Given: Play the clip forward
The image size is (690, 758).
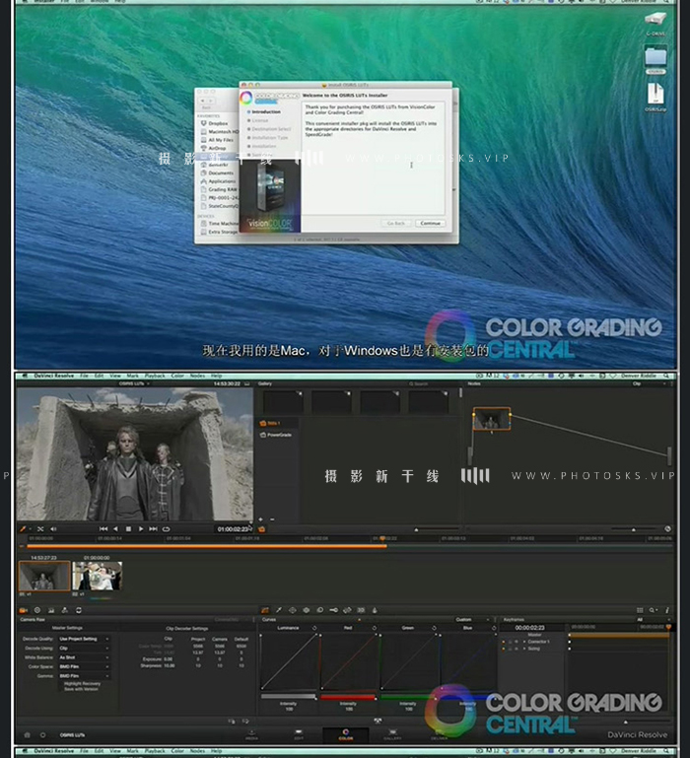Looking at the screenshot, I should click(141, 529).
